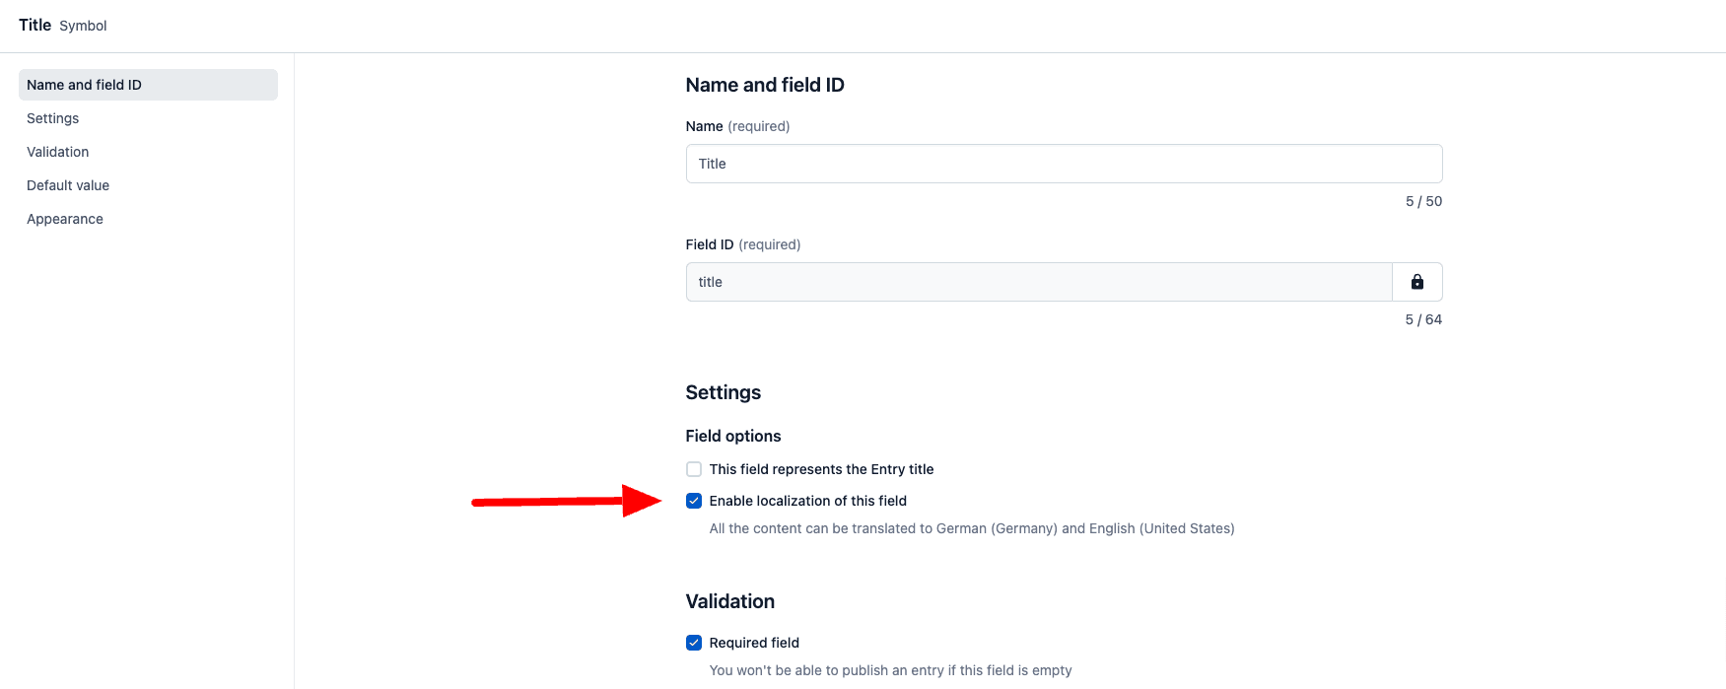Go to Settings in the left sidebar
This screenshot has width=1726, height=689.
tap(53, 118)
